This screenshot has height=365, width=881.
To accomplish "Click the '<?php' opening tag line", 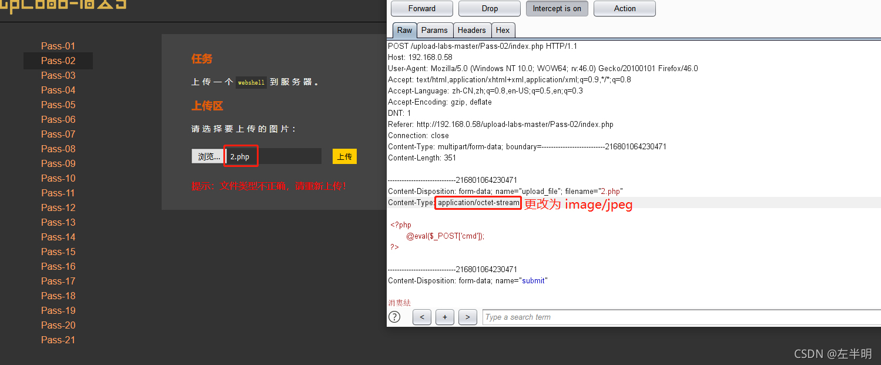I will 401,225.
